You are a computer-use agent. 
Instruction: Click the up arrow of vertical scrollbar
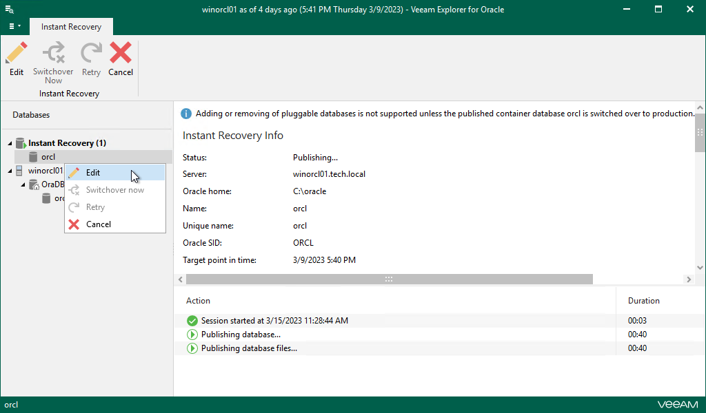[x=700, y=108]
